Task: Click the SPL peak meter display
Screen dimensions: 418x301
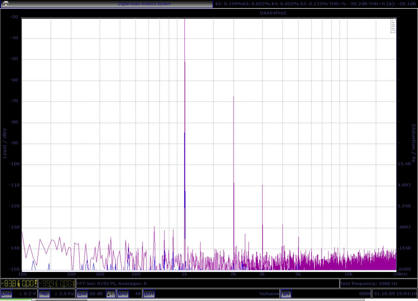Action: point(57,283)
